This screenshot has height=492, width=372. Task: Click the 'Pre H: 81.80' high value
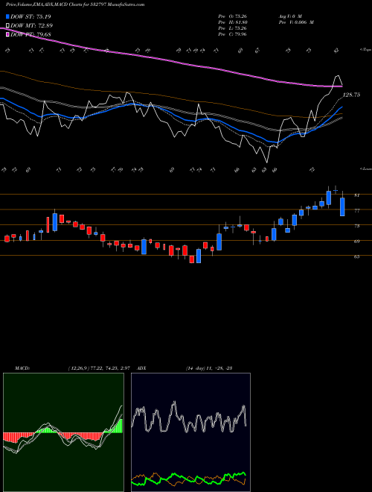pyautogui.click(x=233, y=22)
